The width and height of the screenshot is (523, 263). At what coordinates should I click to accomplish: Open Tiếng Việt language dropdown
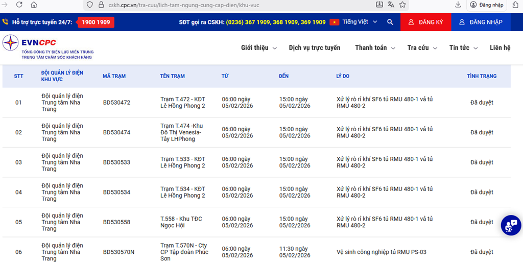354,22
